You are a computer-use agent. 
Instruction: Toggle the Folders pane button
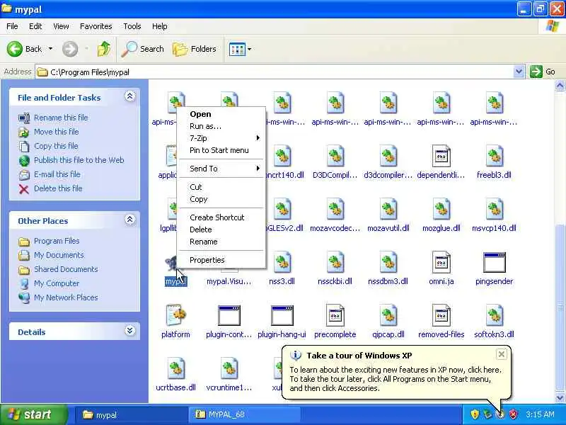click(195, 49)
